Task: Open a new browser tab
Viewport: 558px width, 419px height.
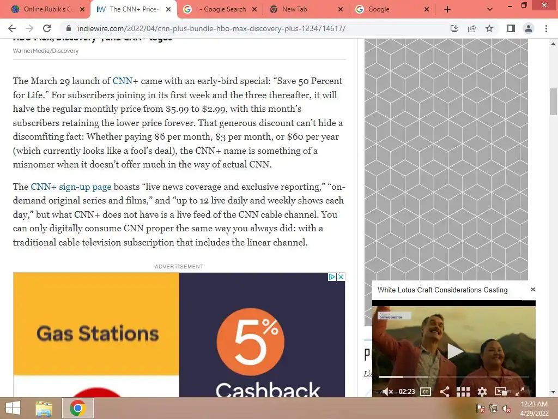Action: 447,9
